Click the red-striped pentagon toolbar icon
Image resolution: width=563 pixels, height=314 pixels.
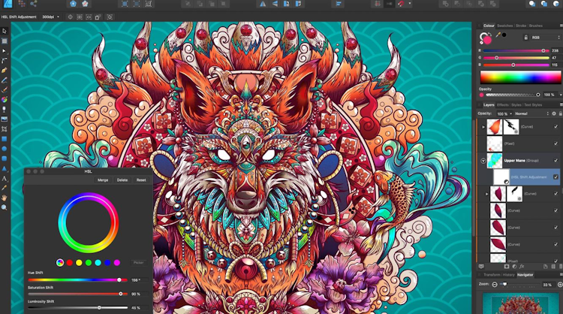pyautogui.click(x=85, y=4)
